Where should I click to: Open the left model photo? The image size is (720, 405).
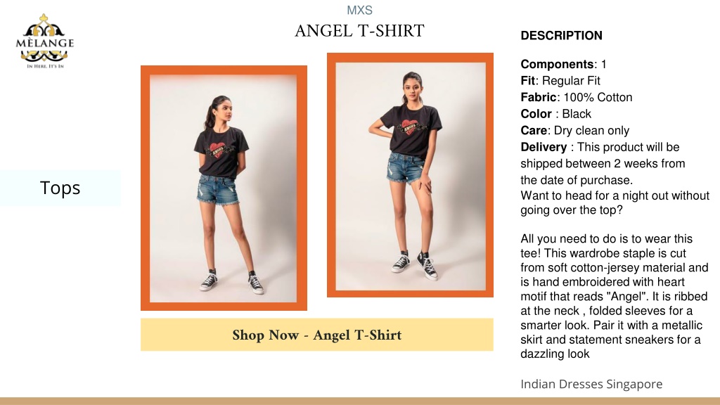(x=224, y=188)
